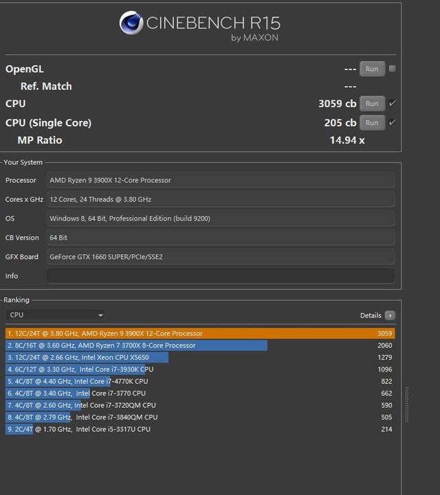The image size is (440, 495).
Task: Expand ranking Details arrow button
Action: [x=390, y=315]
